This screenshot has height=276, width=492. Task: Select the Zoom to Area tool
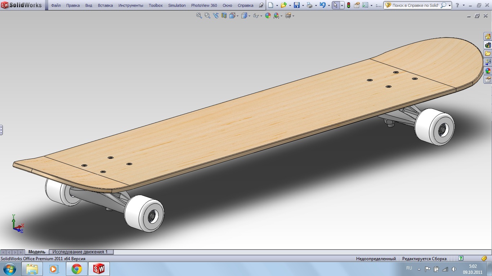207,15
